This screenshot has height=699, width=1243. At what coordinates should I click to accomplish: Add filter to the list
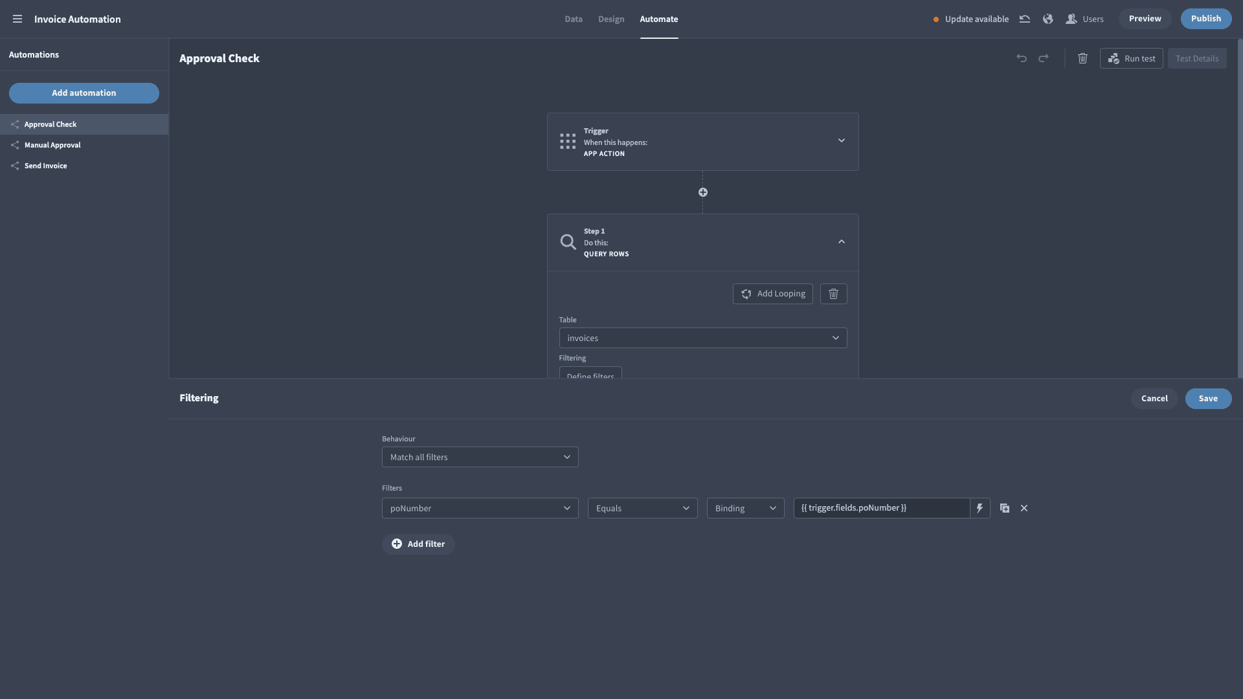coord(418,544)
